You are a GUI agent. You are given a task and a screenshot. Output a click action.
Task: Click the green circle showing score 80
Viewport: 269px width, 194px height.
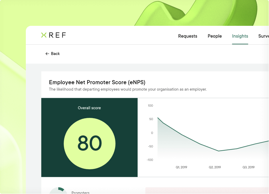(89, 143)
